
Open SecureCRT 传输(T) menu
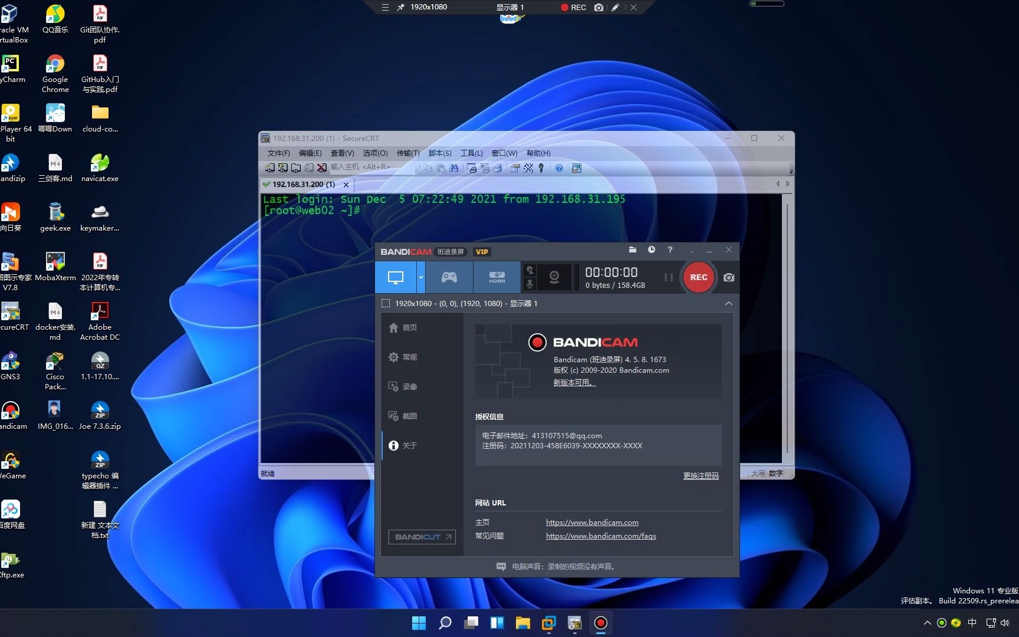pyautogui.click(x=408, y=153)
